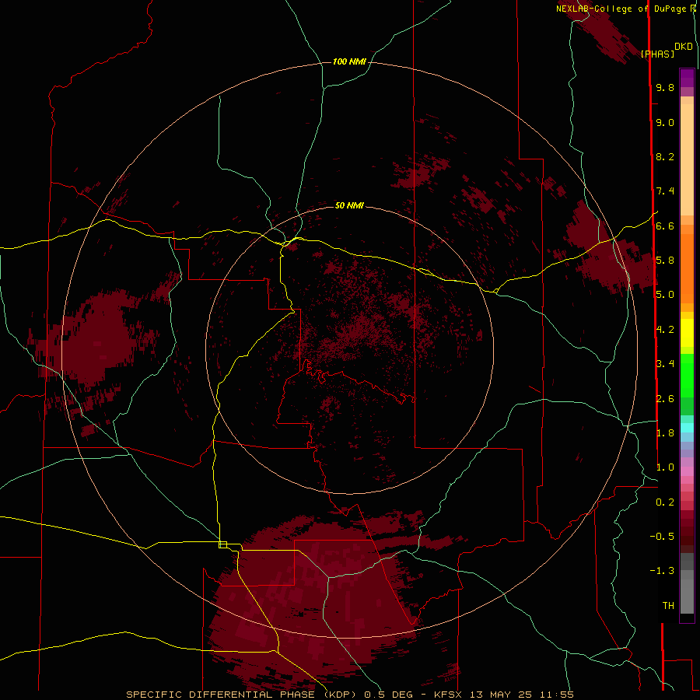Screen dimensions: 700x700
Task: Click the 13 MAY 25 11:55 timestamp
Action: coord(521,695)
